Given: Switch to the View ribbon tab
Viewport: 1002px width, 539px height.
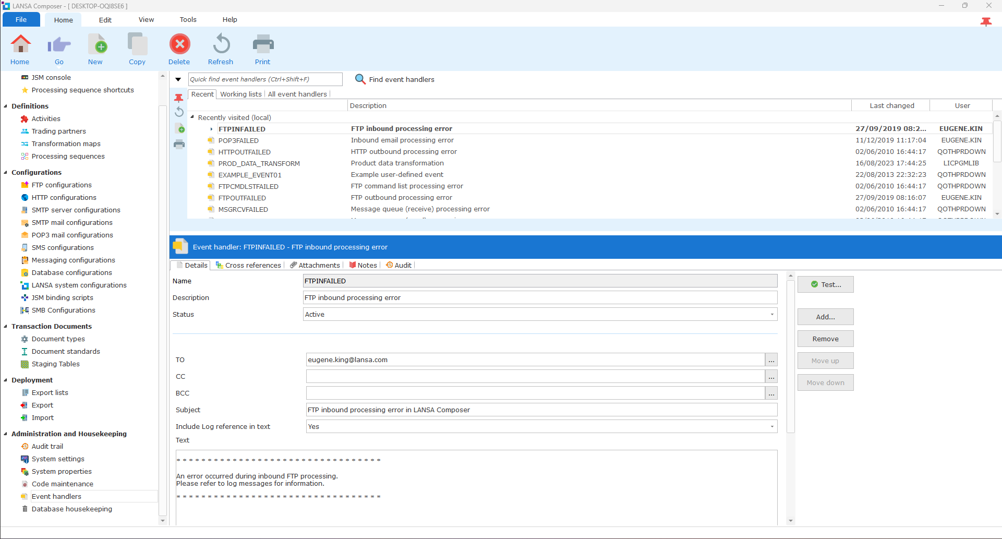Looking at the screenshot, I should 146,19.
